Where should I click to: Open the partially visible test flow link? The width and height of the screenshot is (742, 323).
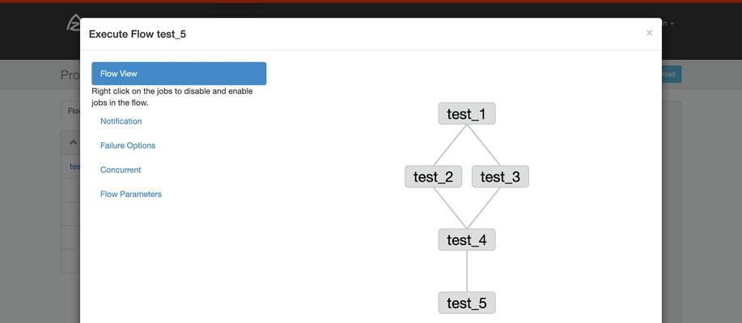click(74, 166)
